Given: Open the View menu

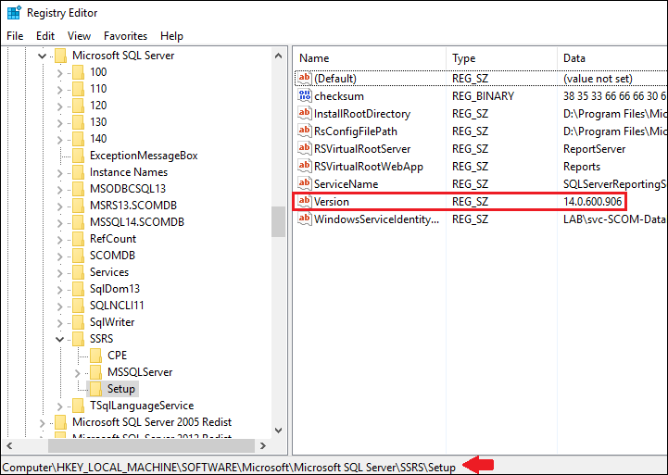Looking at the screenshot, I should pos(80,36).
